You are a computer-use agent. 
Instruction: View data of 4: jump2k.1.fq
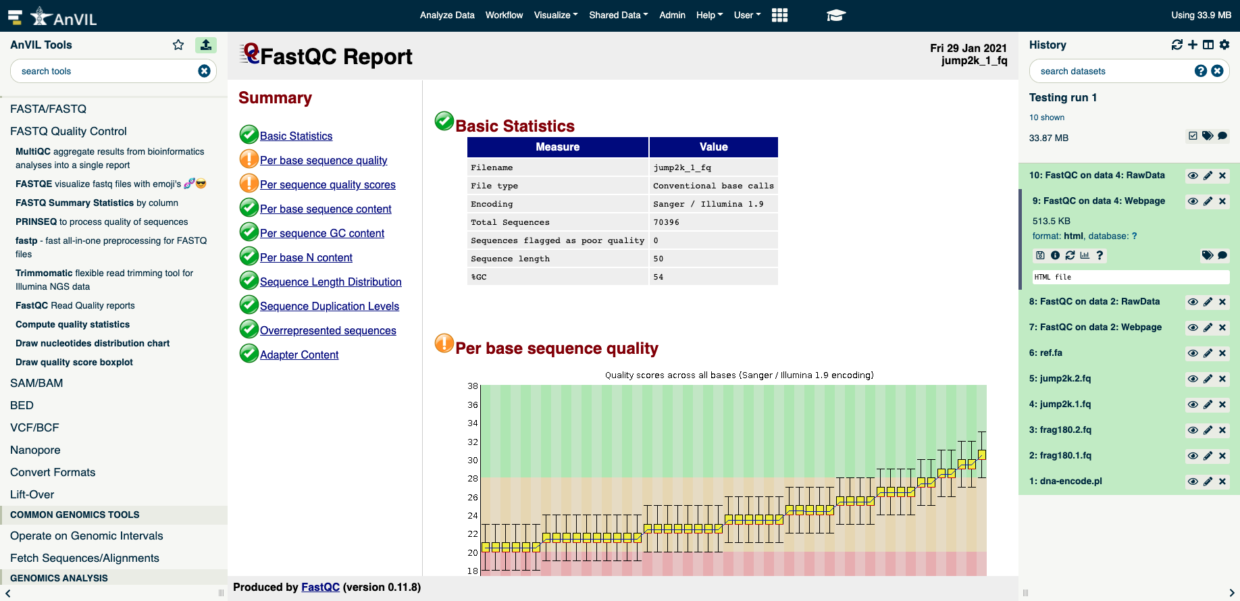(x=1193, y=404)
